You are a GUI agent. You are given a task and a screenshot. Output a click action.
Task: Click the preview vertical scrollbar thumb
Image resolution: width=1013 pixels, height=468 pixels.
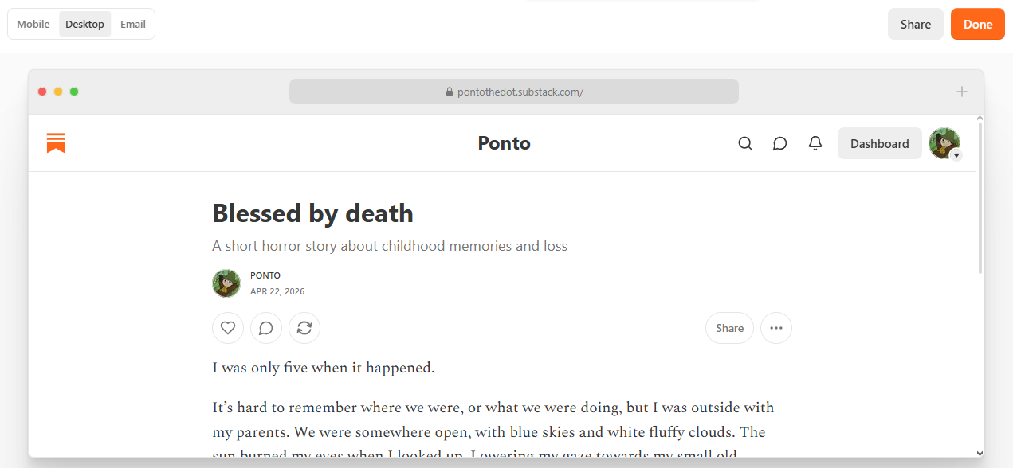[x=980, y=197]
